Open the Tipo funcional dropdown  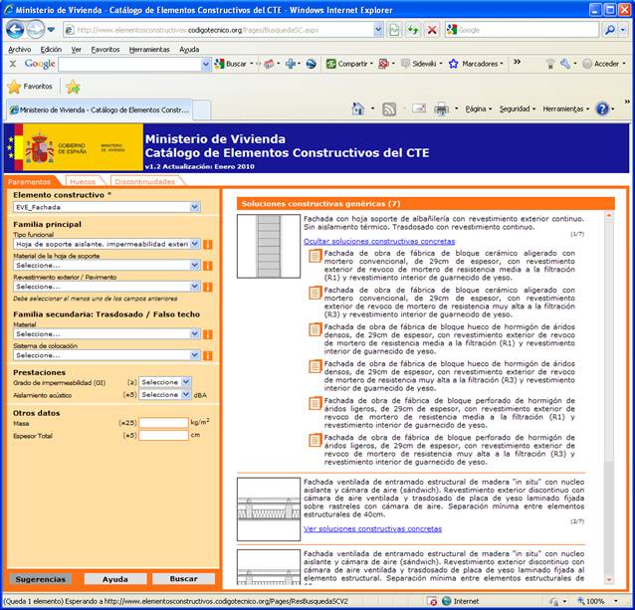pos(106,244)
